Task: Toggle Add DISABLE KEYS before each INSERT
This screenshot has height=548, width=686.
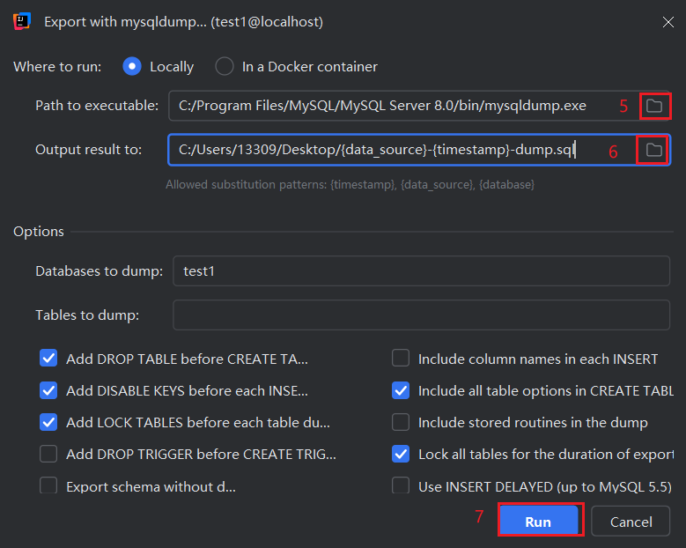Action: point(48,390)
